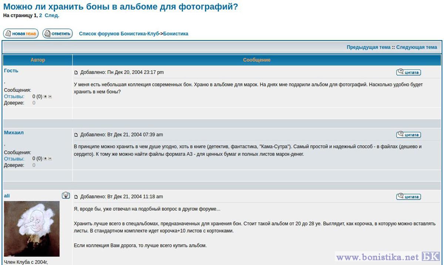This screenshot has height=265, width=444.
Task: Click the minus feedback icon for Гость
Action: 50,97
